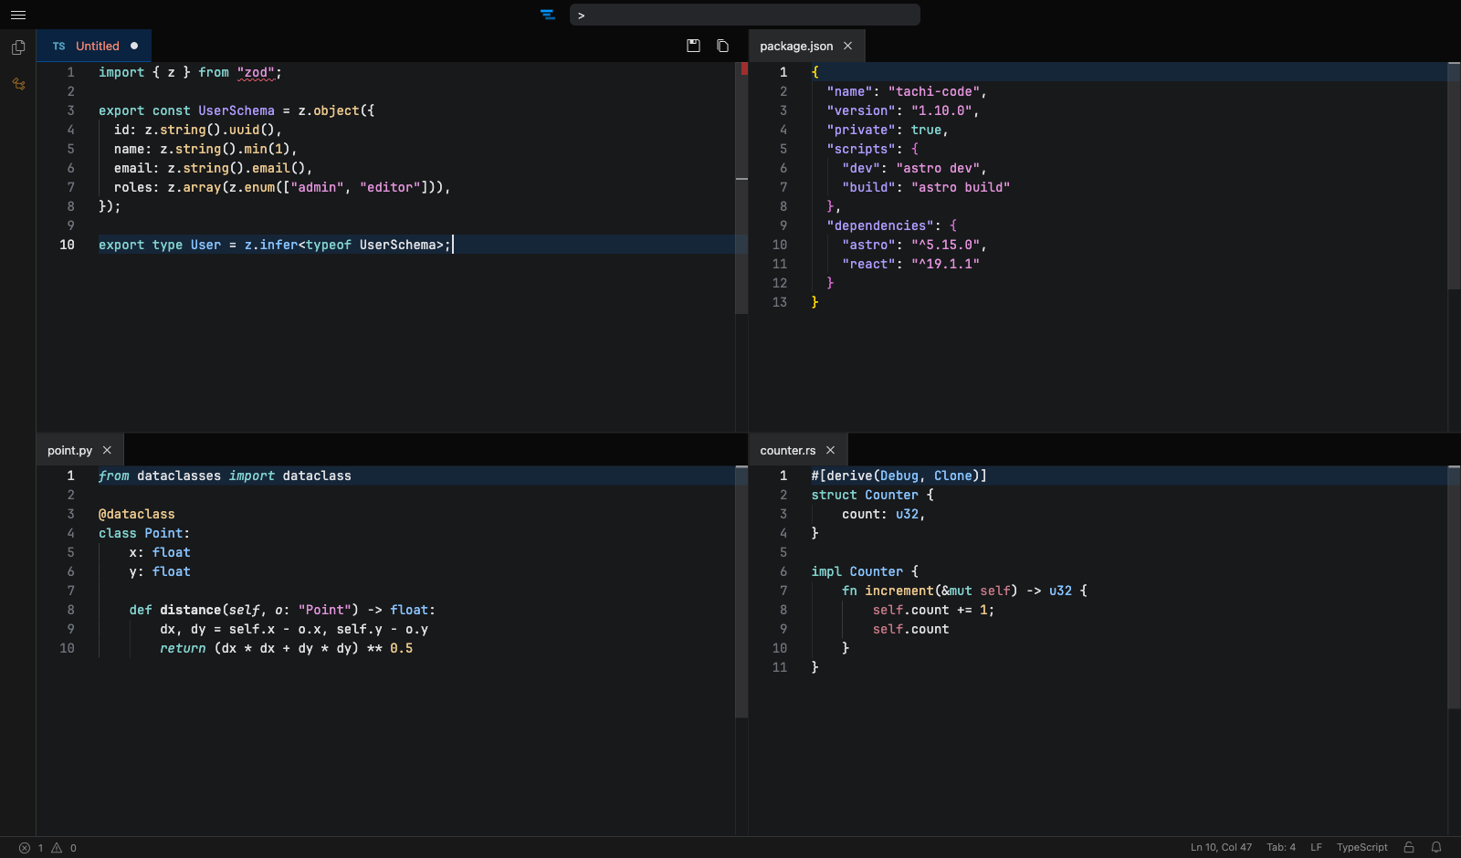
Task: Click the blue app logo icon
Action: point(548,15)
